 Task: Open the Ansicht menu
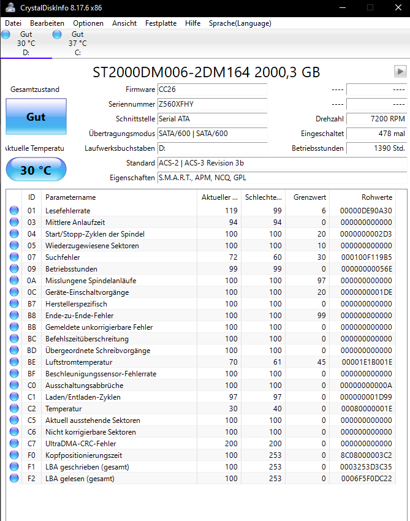pos(124,23)
